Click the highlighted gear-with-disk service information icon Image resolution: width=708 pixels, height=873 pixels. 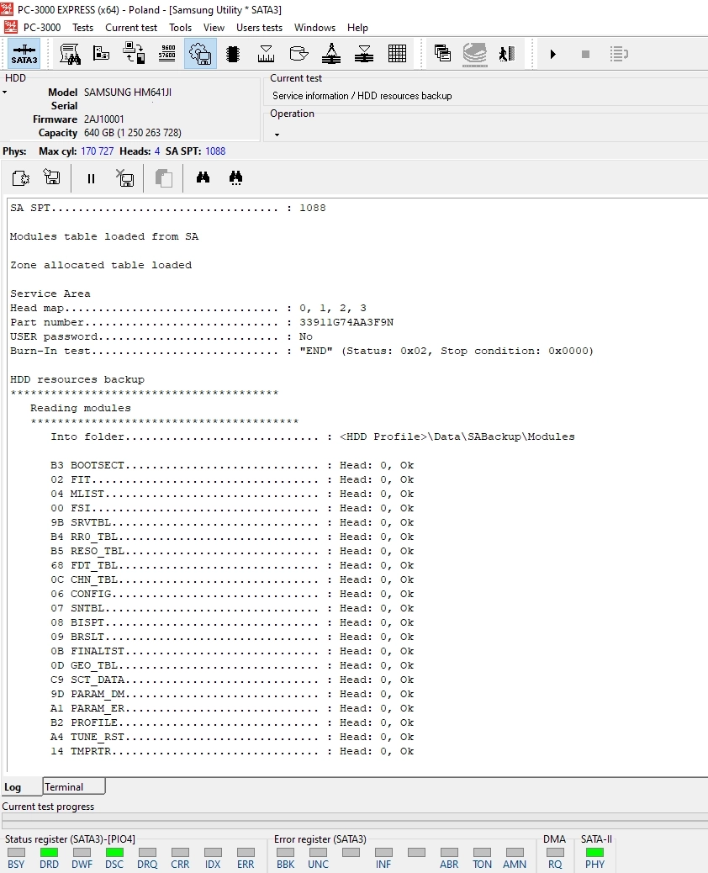click(x=200, y=54)
